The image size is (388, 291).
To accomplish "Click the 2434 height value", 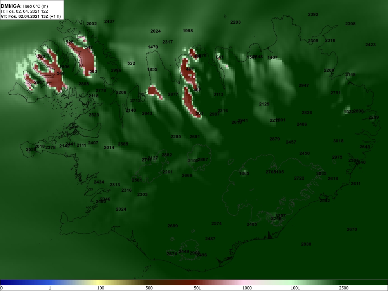I will [99, 182].
